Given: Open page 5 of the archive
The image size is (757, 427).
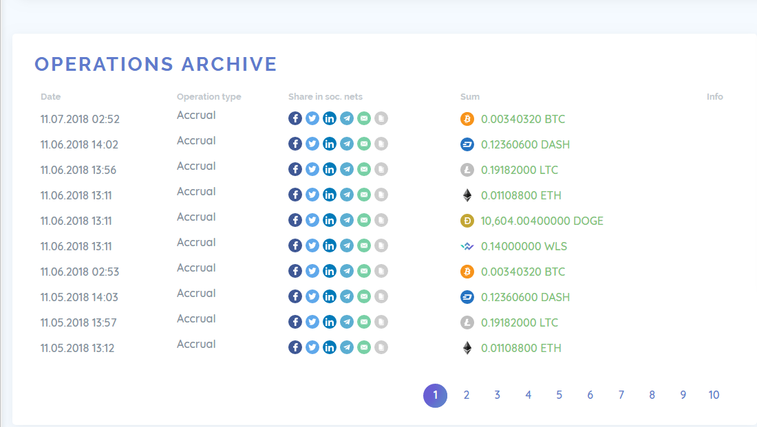Looking at the screenshot, I should (x=559, y=395).
